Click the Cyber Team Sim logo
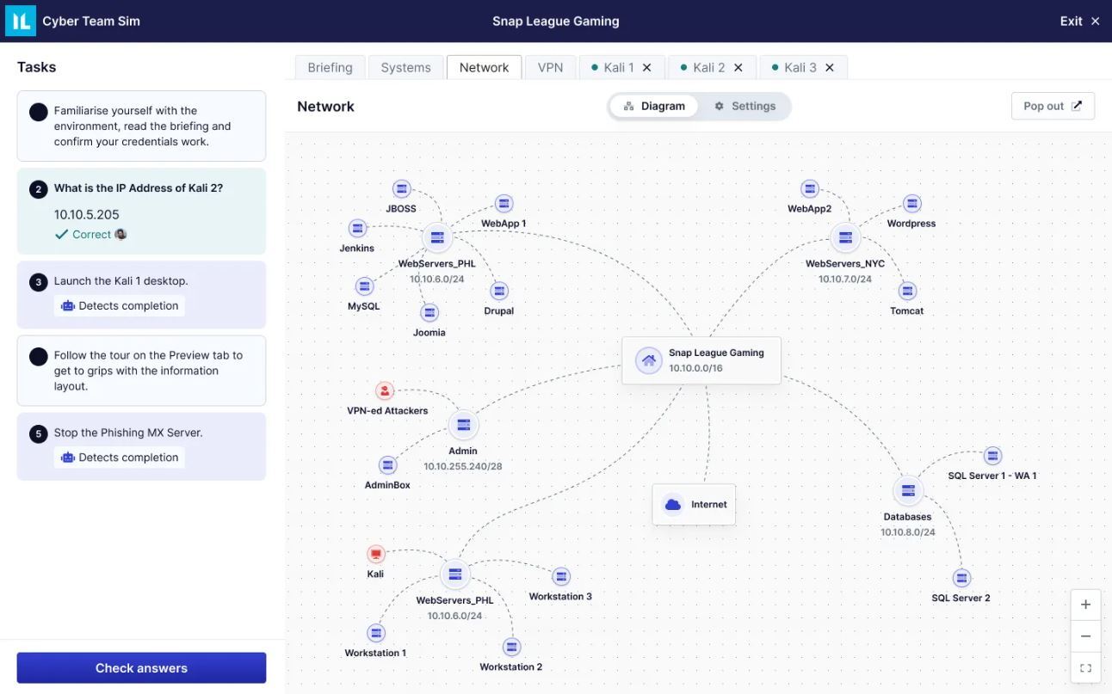Viewport: 1112px width, 694px height. (19, 20)
